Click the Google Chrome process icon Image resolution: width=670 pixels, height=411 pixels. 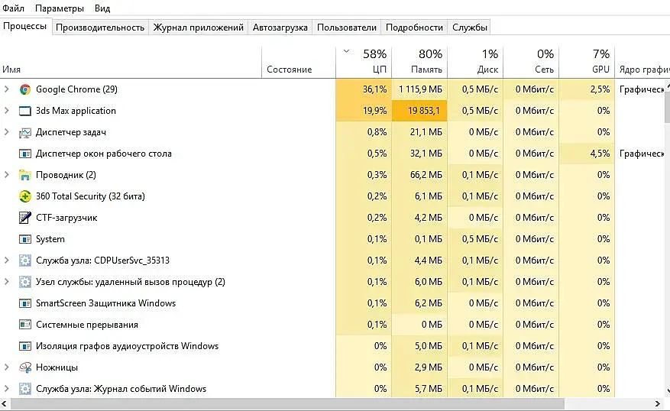[x=25, y=89]
